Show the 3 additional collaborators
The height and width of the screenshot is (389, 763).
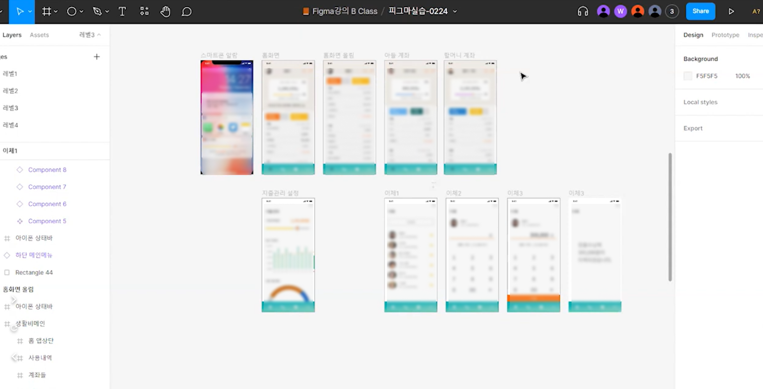[x=672, y=12]
